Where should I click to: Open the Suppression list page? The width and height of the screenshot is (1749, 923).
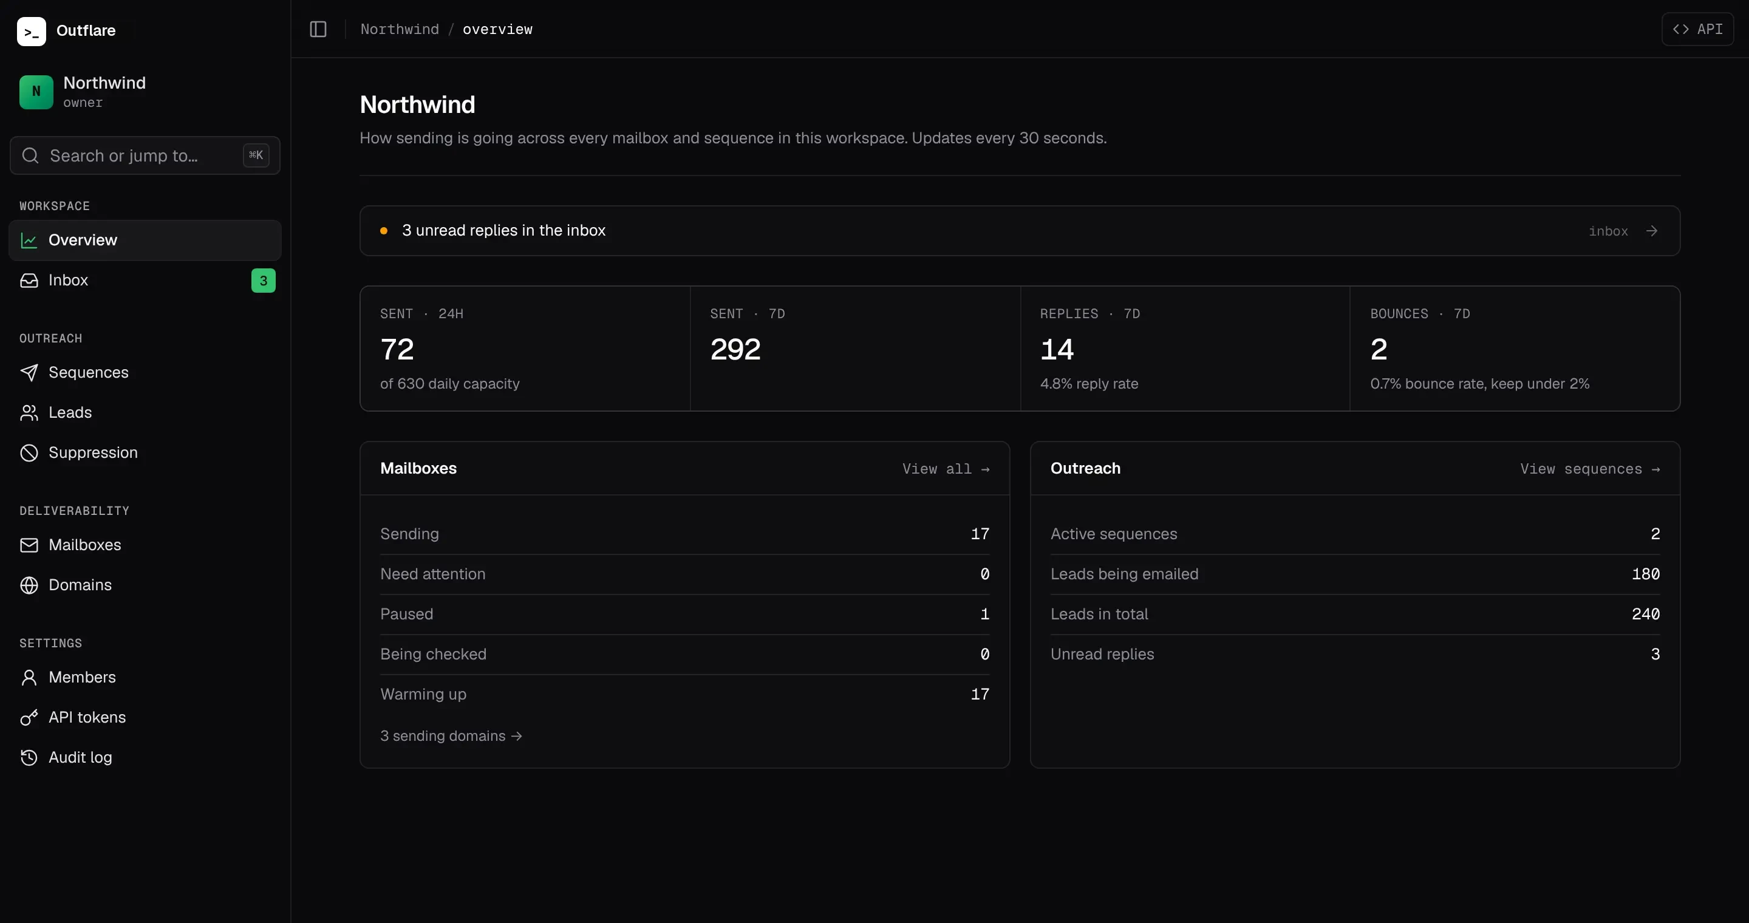[145, 452]
